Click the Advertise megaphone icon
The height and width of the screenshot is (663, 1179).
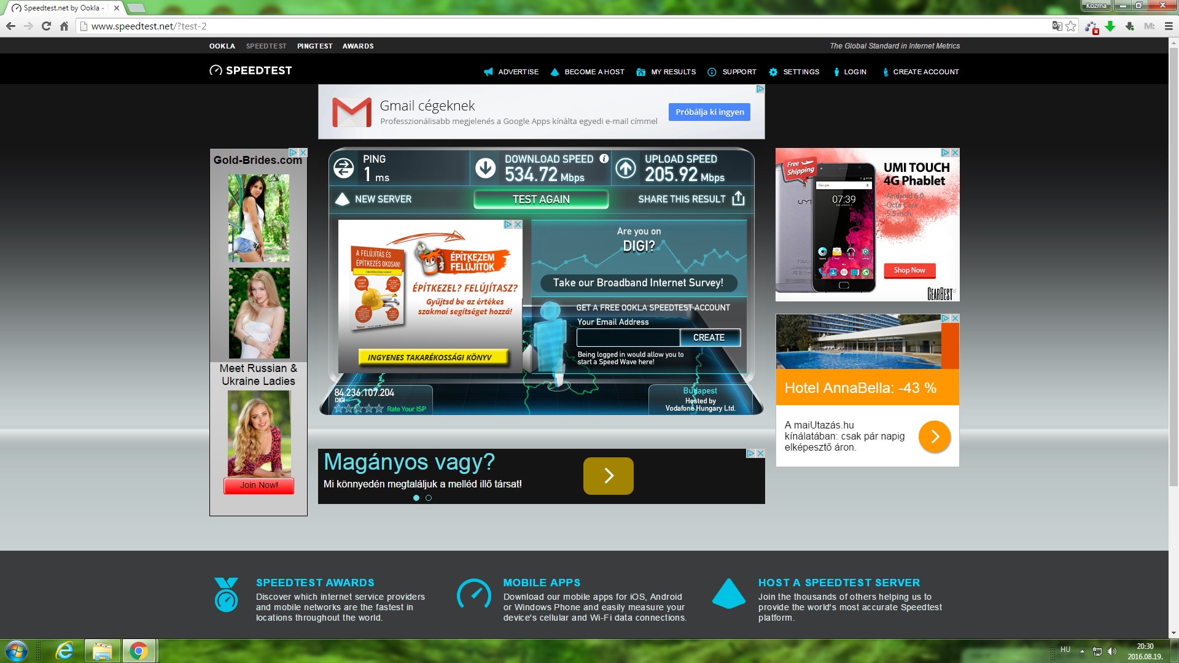488,72
